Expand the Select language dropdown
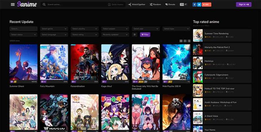This screenshot has width=261, height=132. (x=54, y=34)
